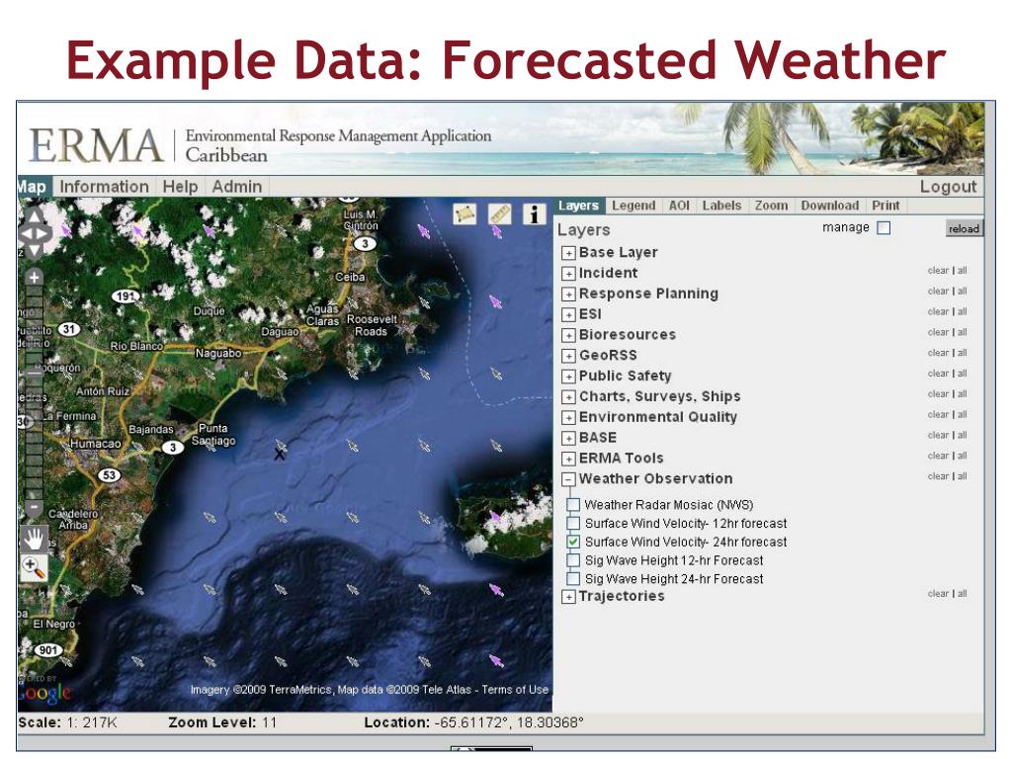Viewport: 1012px width, 759px height.
Task: Click the Terms of Use link on the map
Action: point(515,689)
